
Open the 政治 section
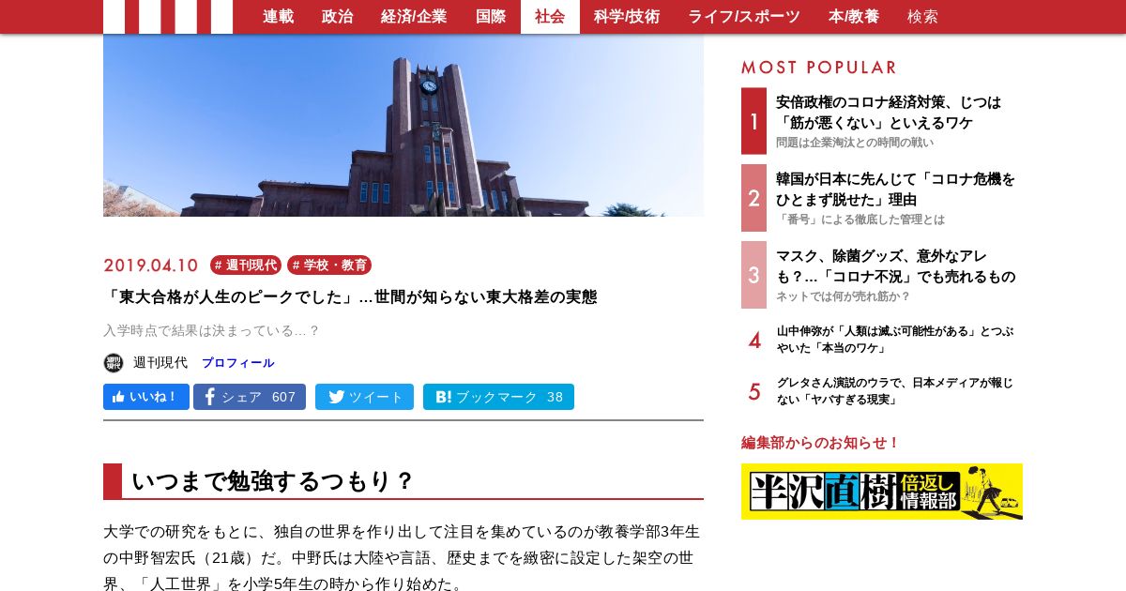[337, 17]
